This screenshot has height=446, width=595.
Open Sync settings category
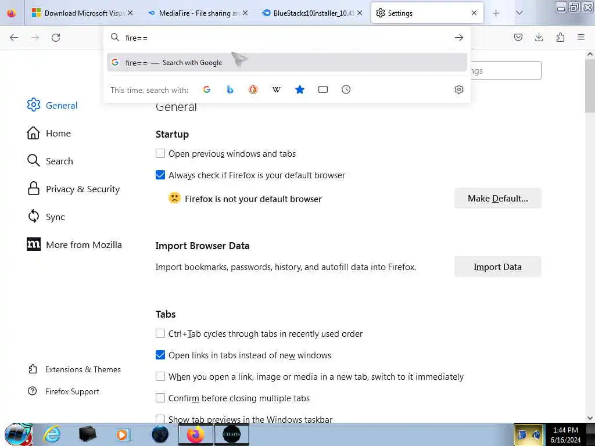coord(46,217)
